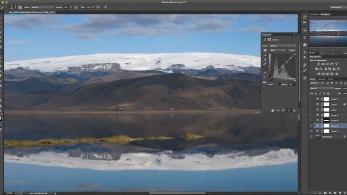Toggle the Brush panel from options bar
The width and height of the screenshot is (347, 195).
[x=20, y=7]
